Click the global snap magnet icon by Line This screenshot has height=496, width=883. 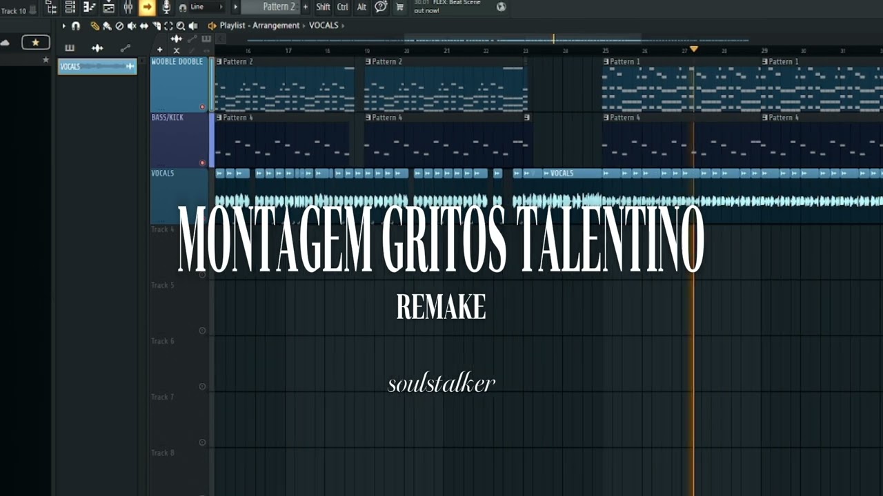click(182, 8)
